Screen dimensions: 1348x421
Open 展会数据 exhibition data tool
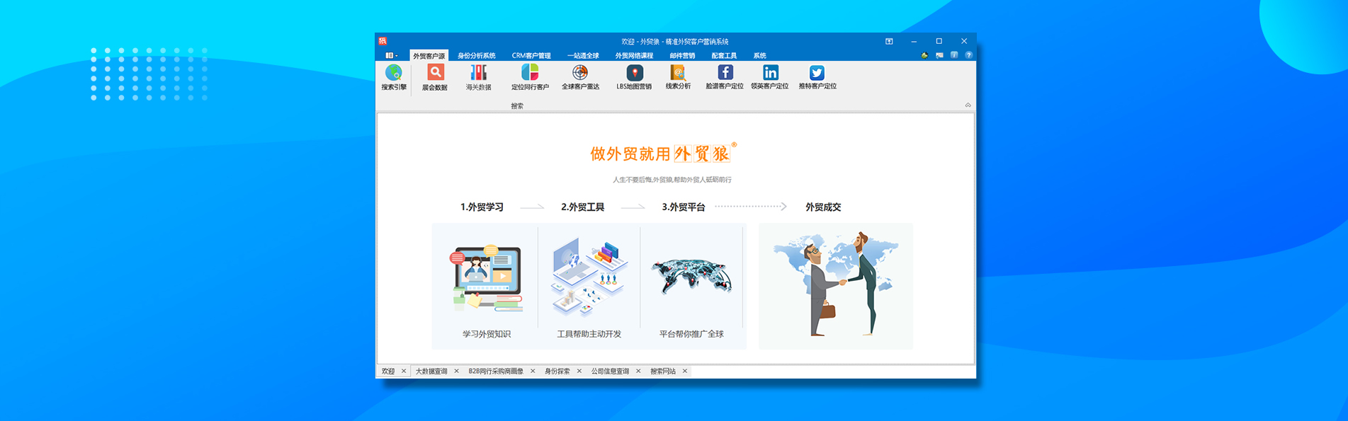coord(435,78)
